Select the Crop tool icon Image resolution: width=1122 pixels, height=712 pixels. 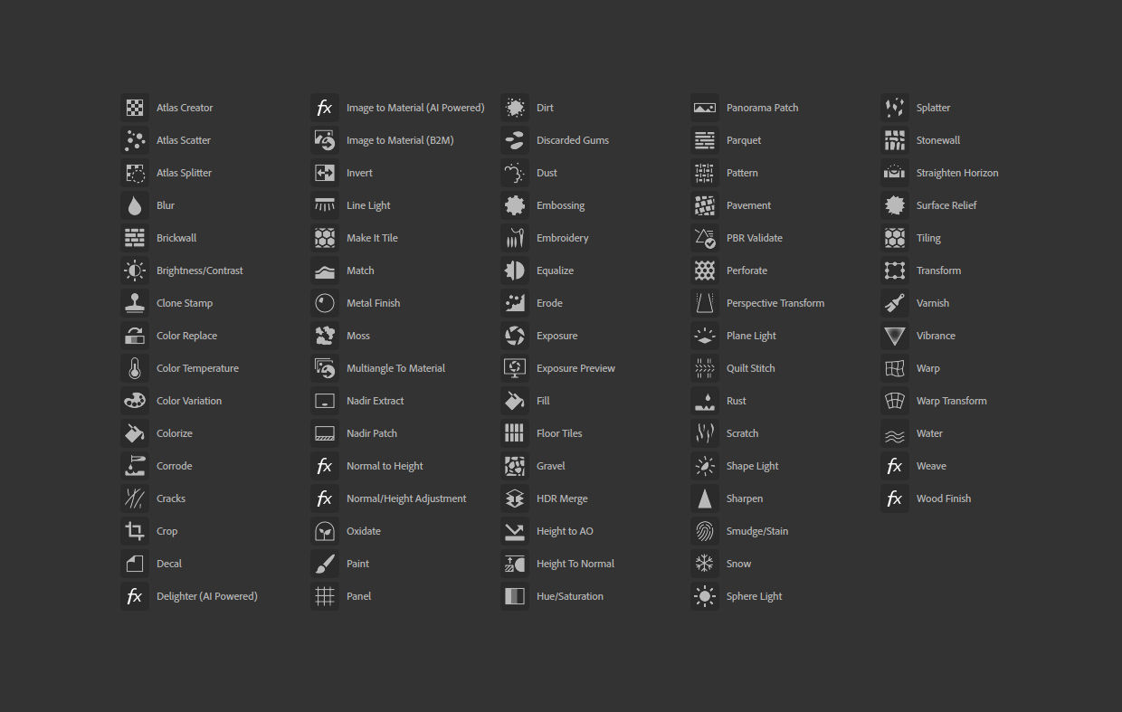pos(135,531)
